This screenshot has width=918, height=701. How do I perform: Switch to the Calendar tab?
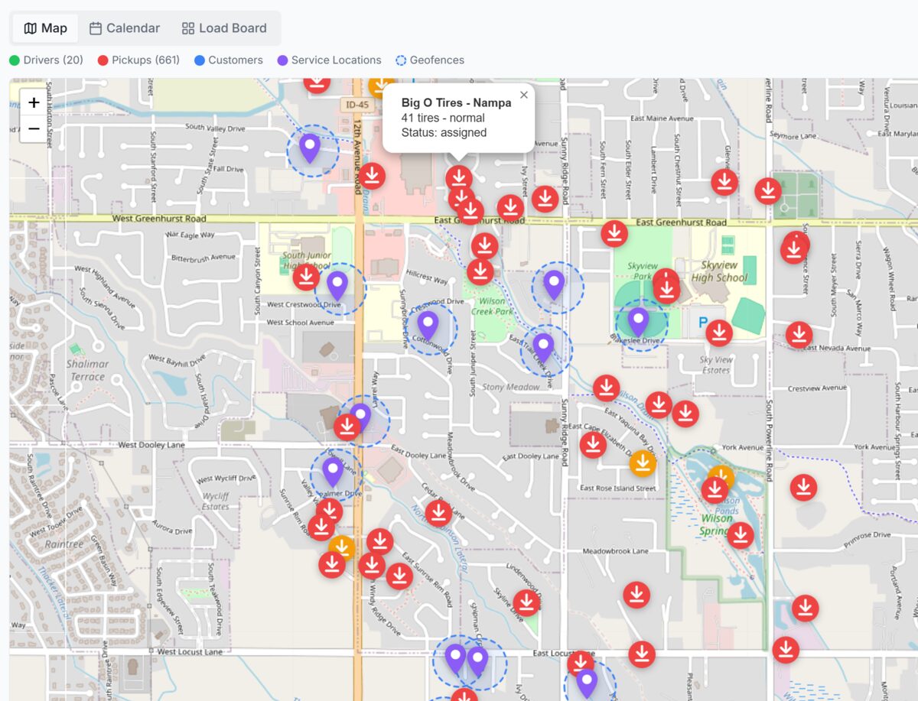(x=124, y=28)
